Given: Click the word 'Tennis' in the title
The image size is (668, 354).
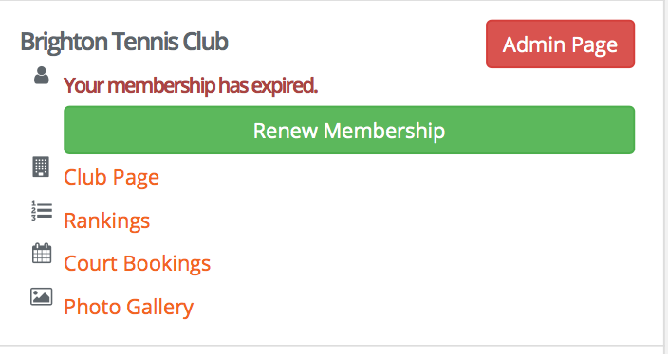Looking at the screenshot, I should (145, 42).
